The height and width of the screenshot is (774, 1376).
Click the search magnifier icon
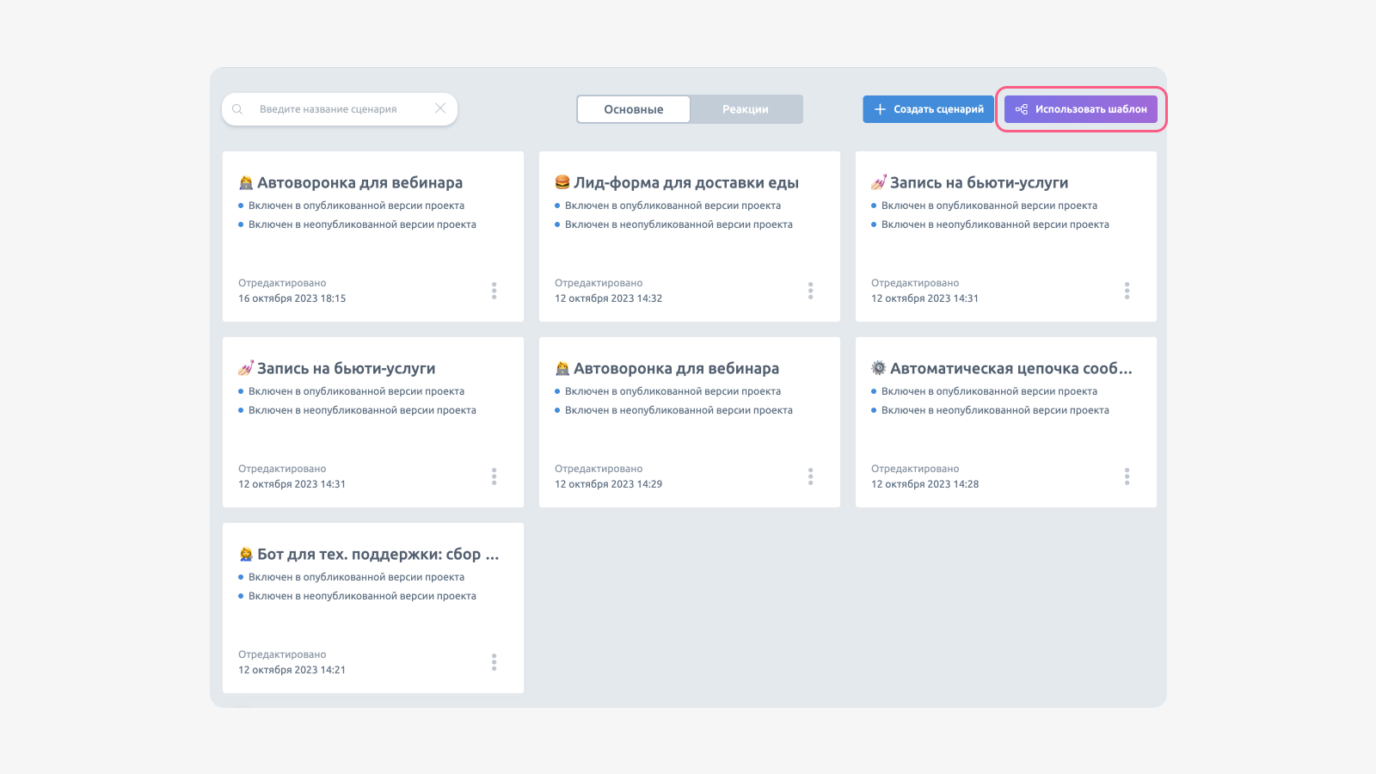tap(237, 109)
